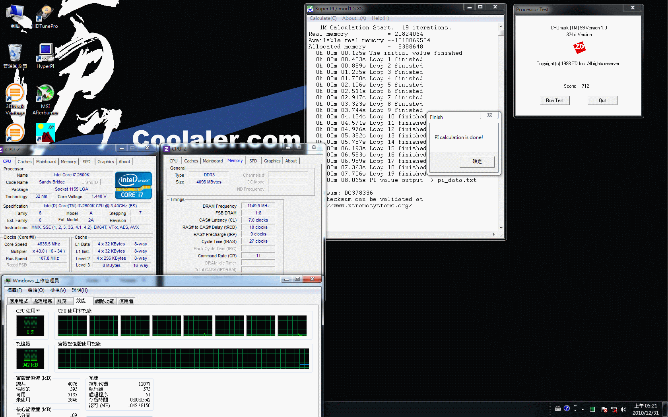Switch to About tab in right CPU-Z

291,161
